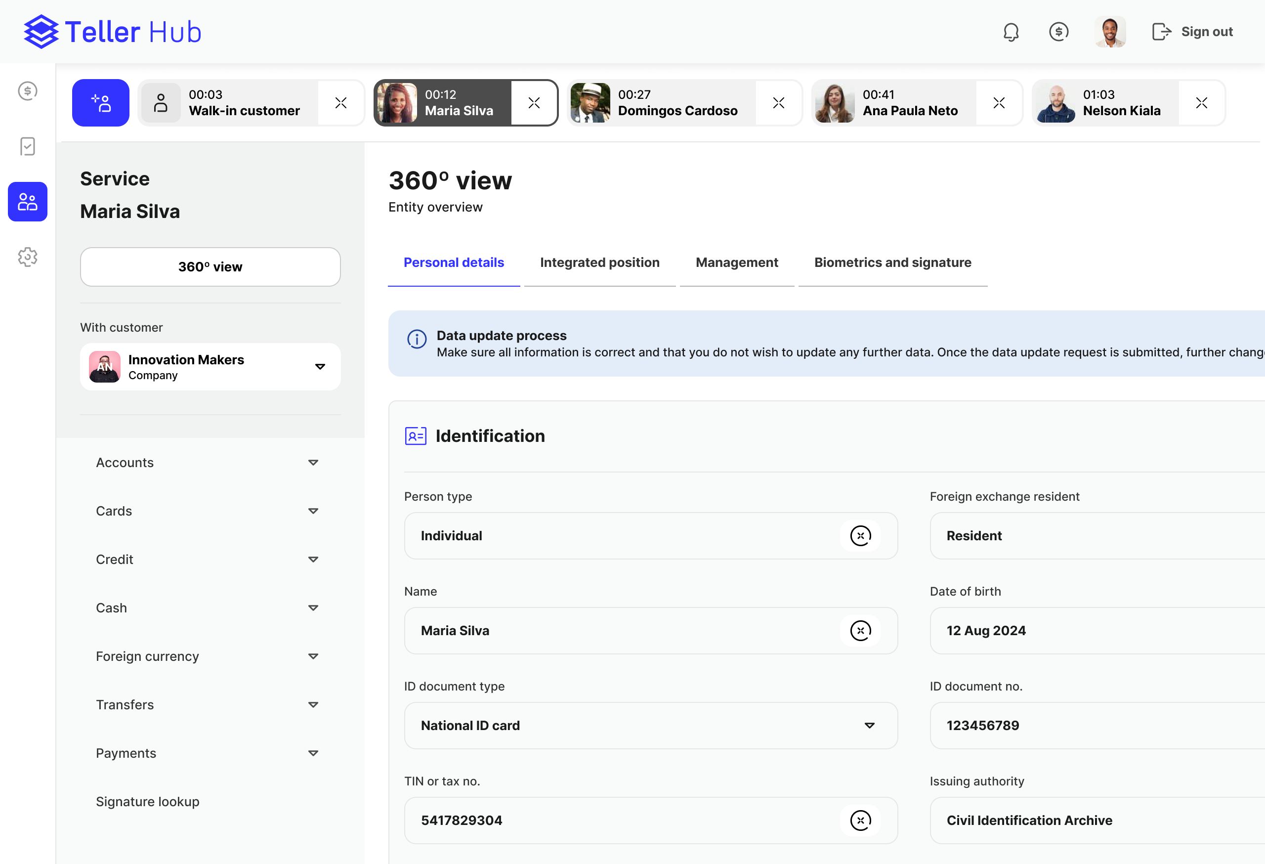Click the ID document no. field
This screenshot has height=864, width=1265.
[x=1097, y=725]
